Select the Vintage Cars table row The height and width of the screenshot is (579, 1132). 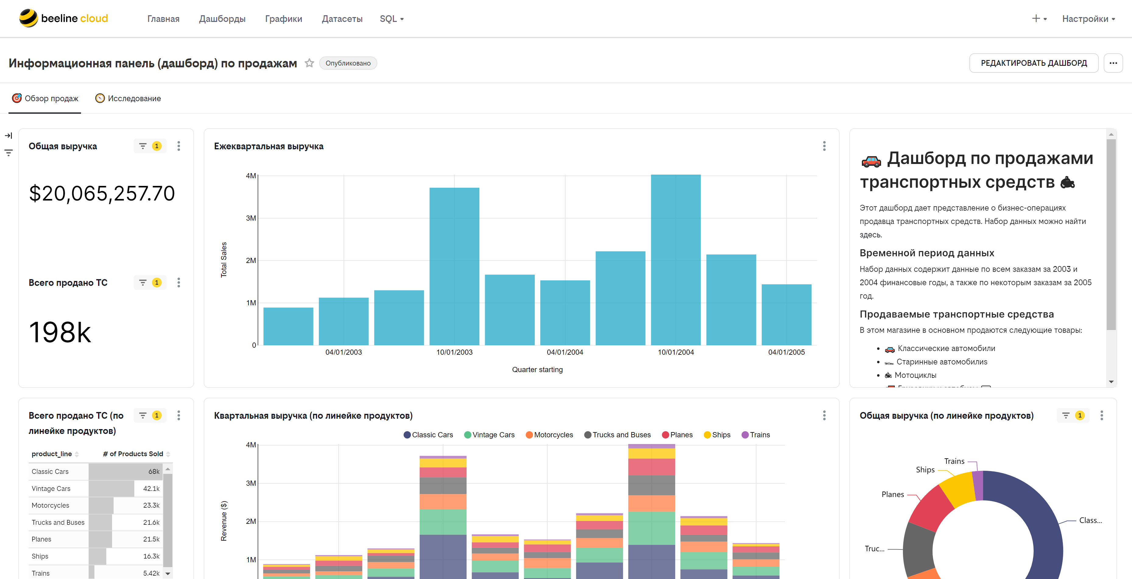[x=96, y=488]
